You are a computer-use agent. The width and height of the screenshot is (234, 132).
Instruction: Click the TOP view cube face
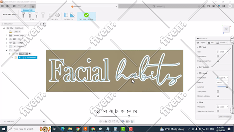click(226, 29)
